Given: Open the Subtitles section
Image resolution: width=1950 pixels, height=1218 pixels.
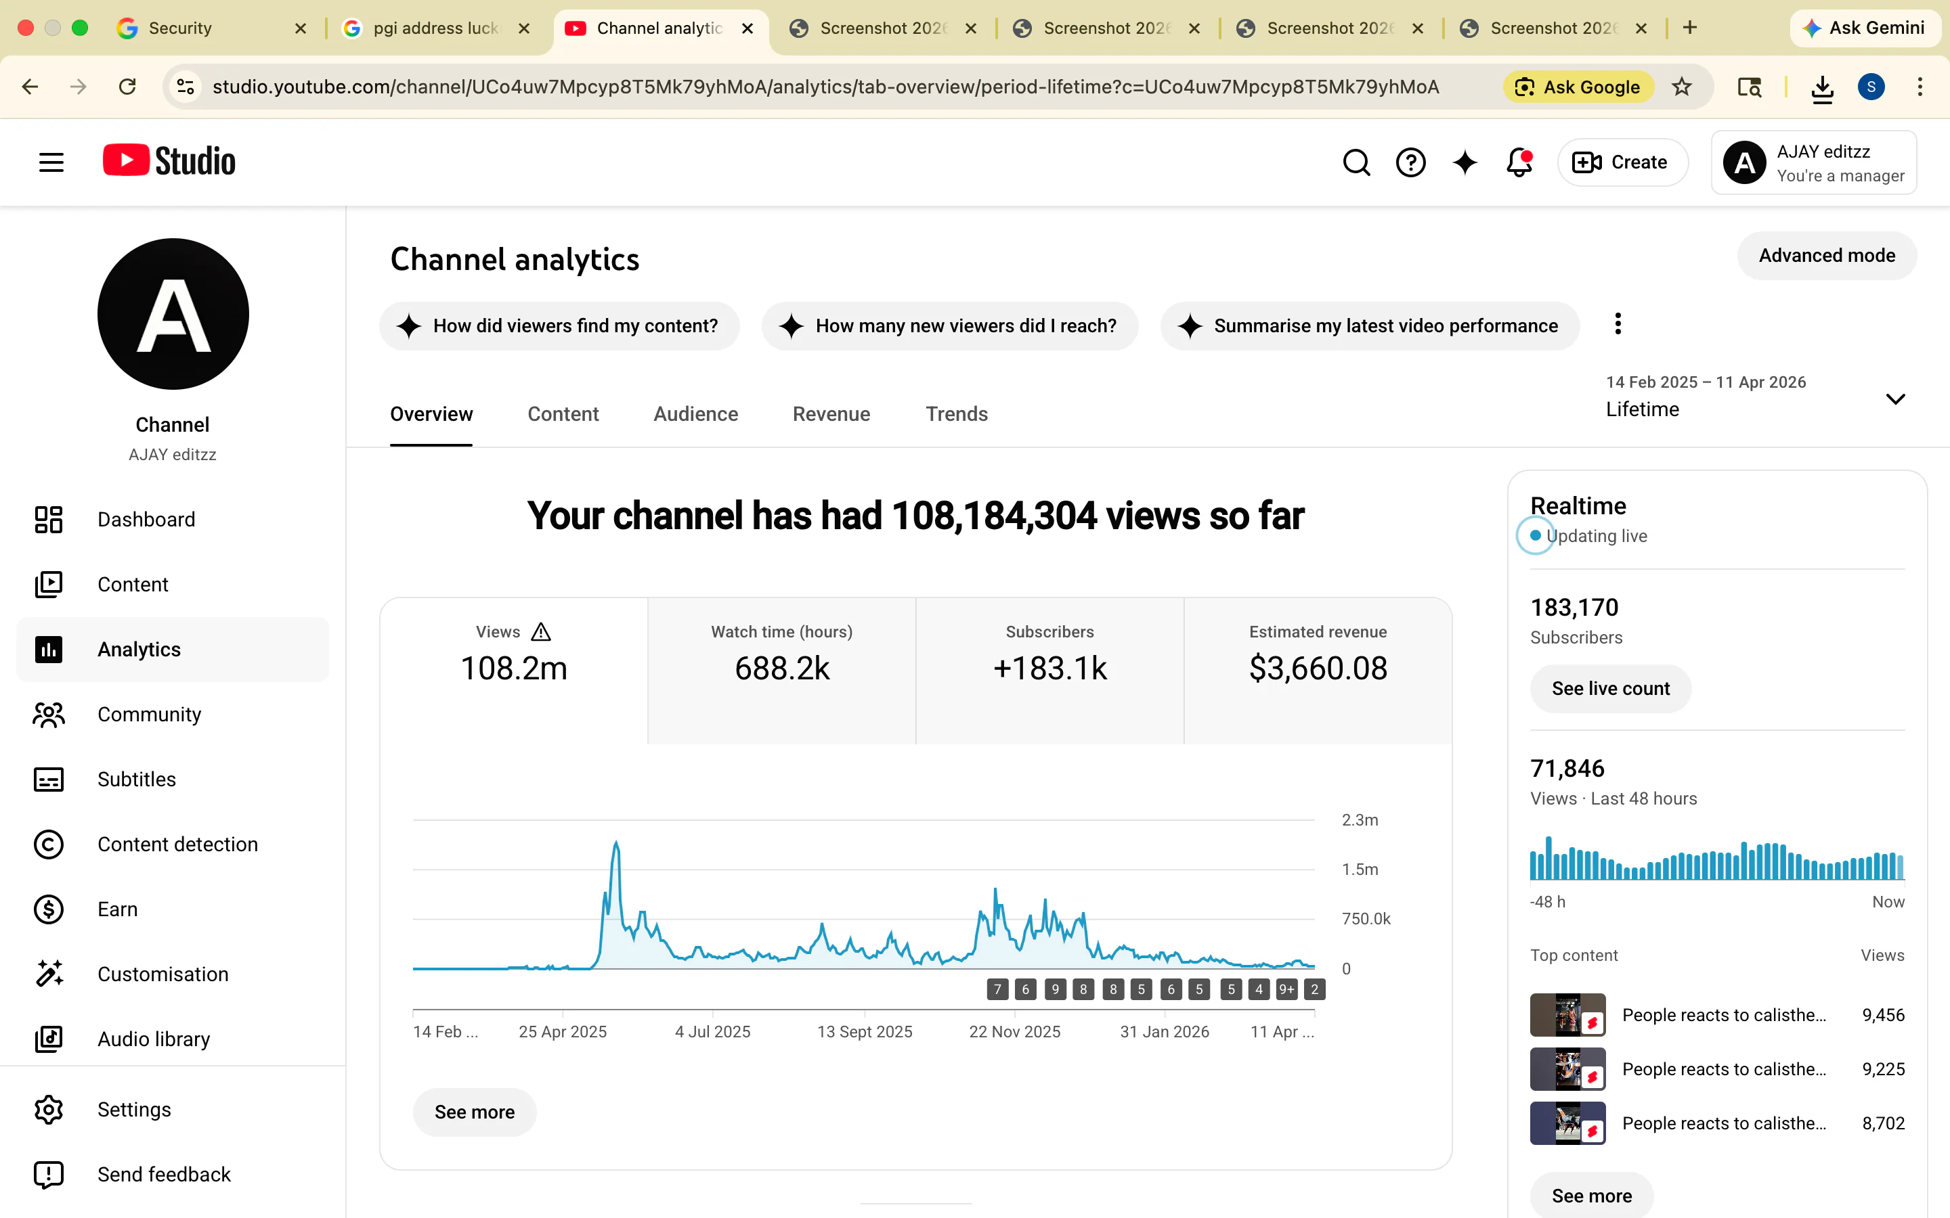Looking at the screenshot, I should click(x=136, y=779).
